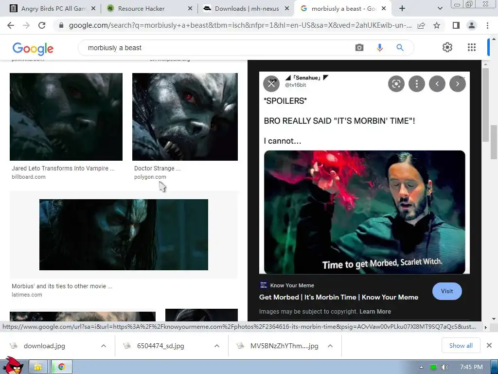This screenshot has height=374, width=498.
Task: Close the Resource Hacker tab
Action: tap(190, 9)
